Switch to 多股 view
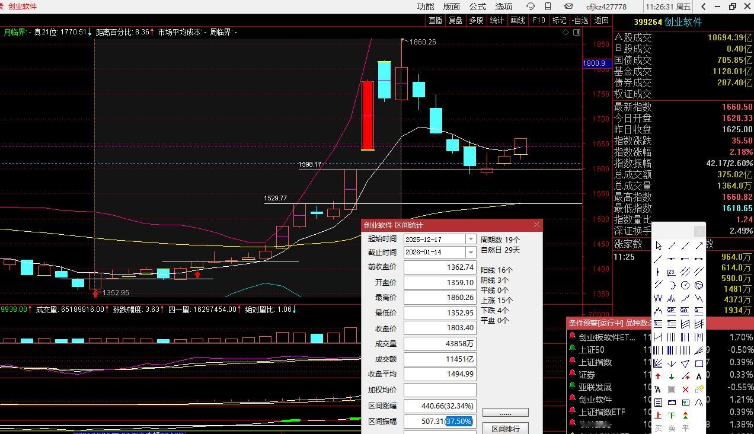The width and height of the screenshot is (754, 434). click(476, 20)
